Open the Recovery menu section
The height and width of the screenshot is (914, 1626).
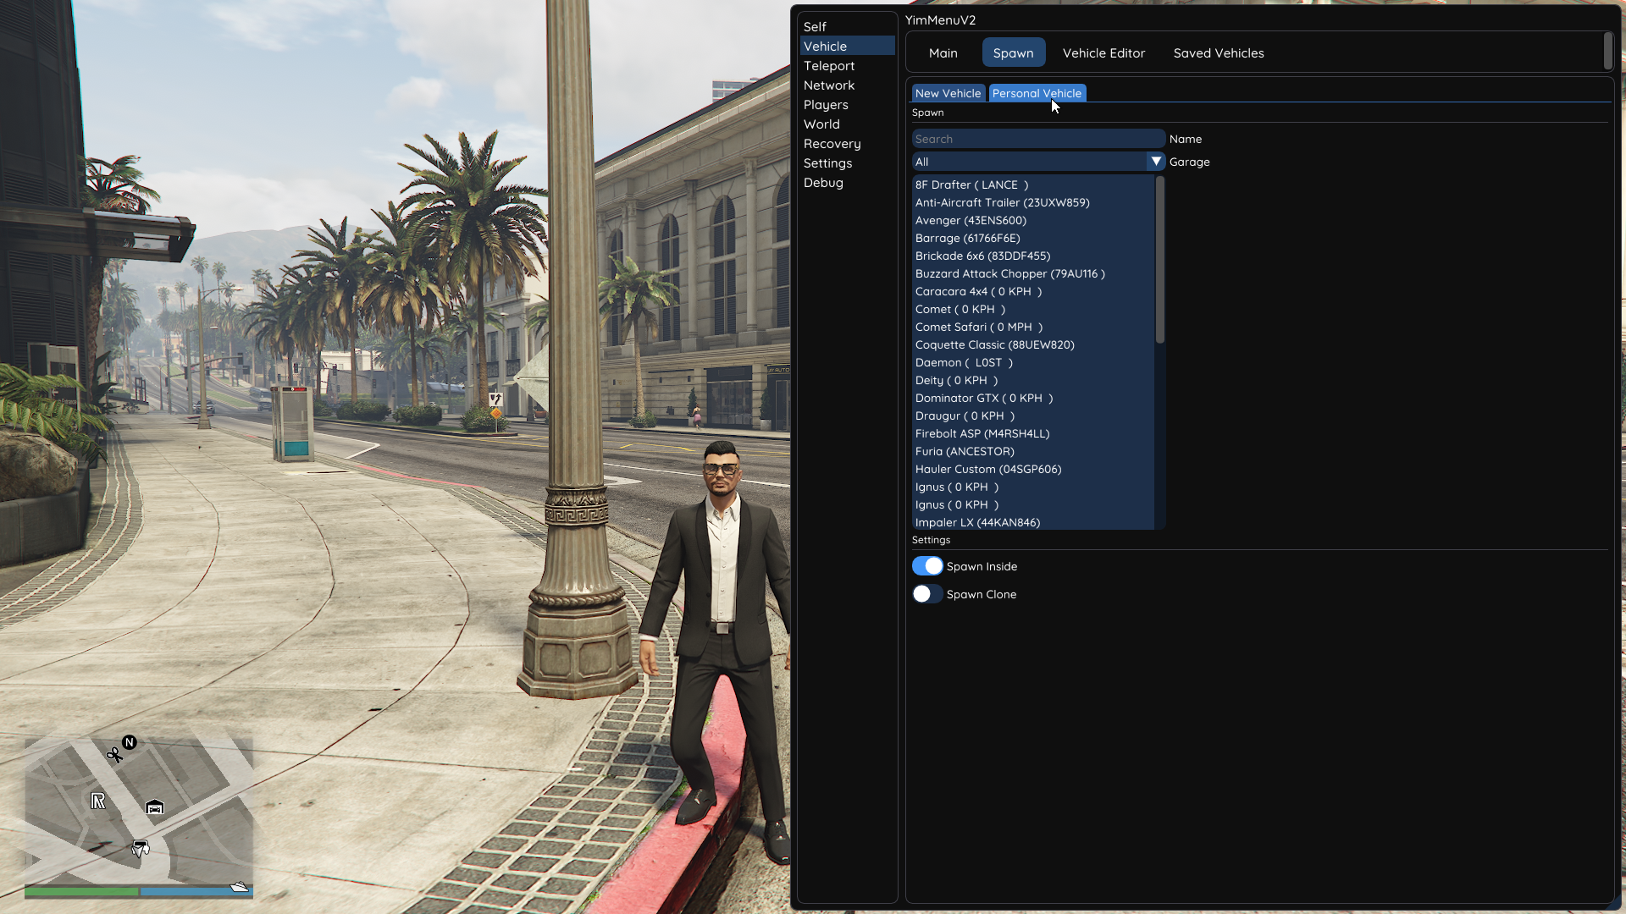(832, 144)
